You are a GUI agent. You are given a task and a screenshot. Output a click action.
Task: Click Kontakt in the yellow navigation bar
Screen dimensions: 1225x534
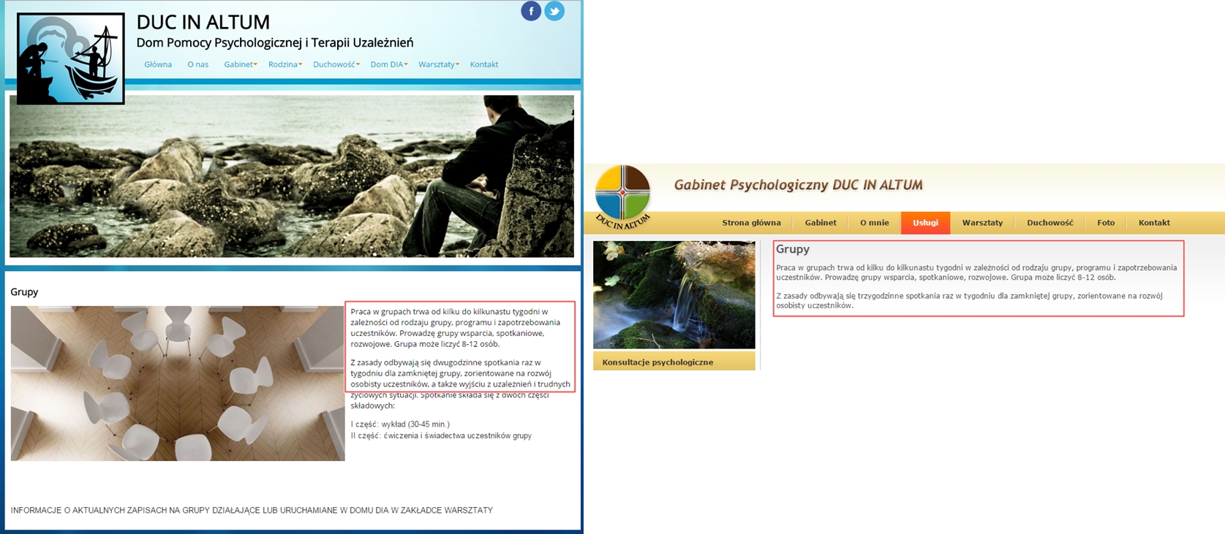[x=1153, y=223]
